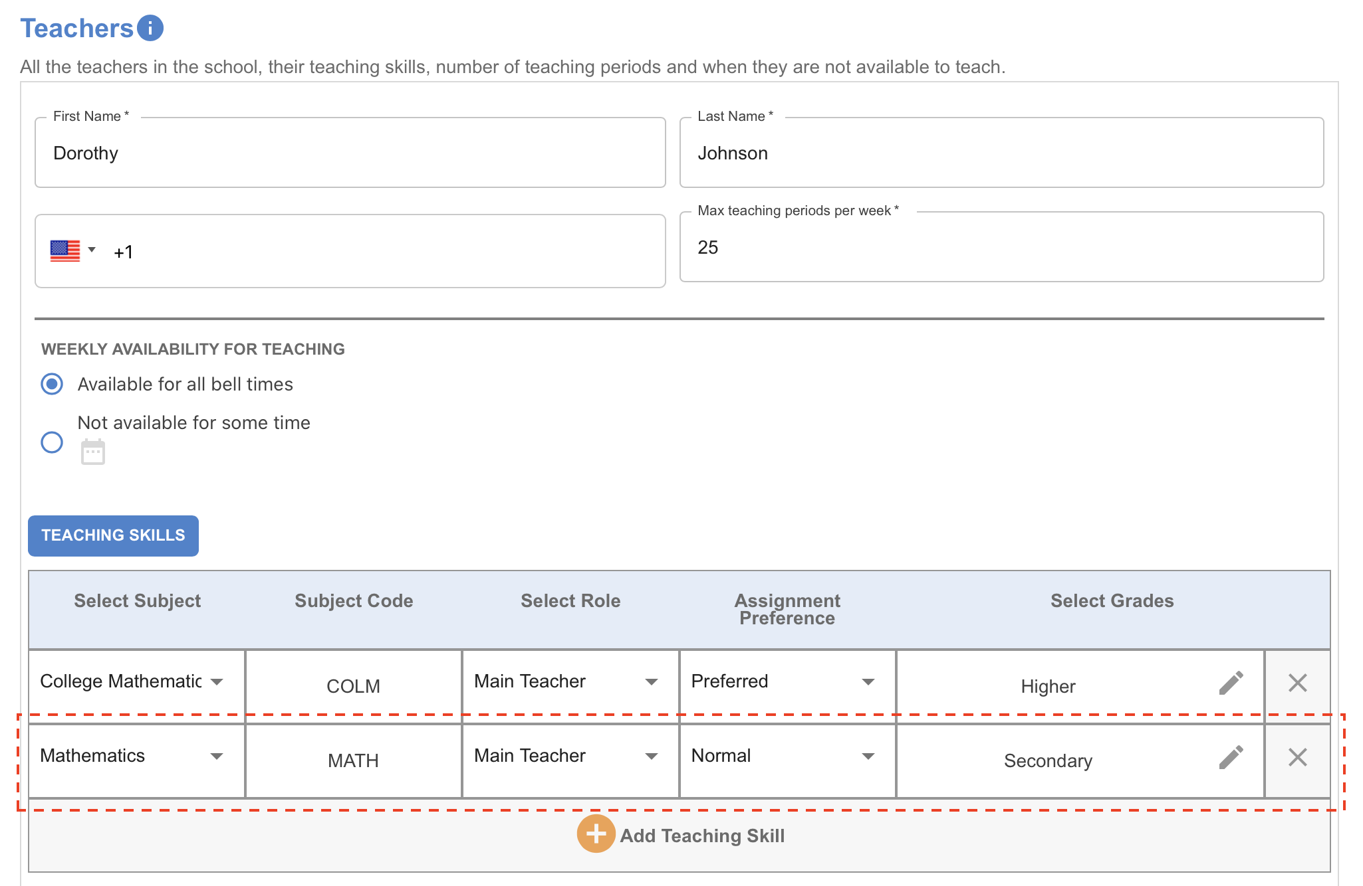Image resolution: width=1363 pixels, height=886 pixels.
Task: Select Available for all bell times
Action: (x=52, y=384)
